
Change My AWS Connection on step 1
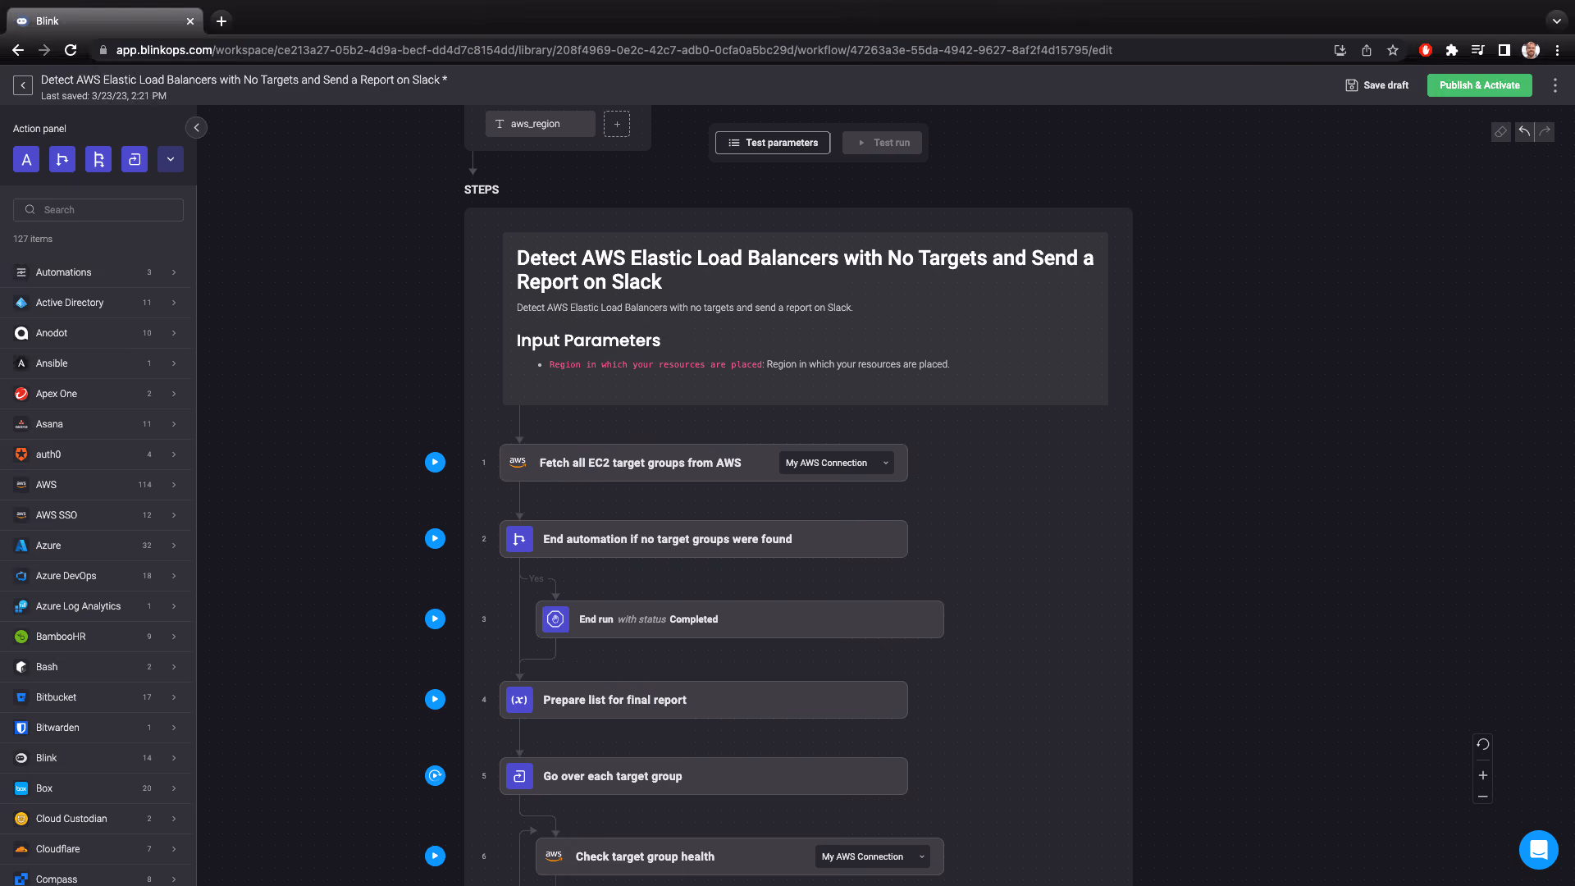tap(836, 463)
